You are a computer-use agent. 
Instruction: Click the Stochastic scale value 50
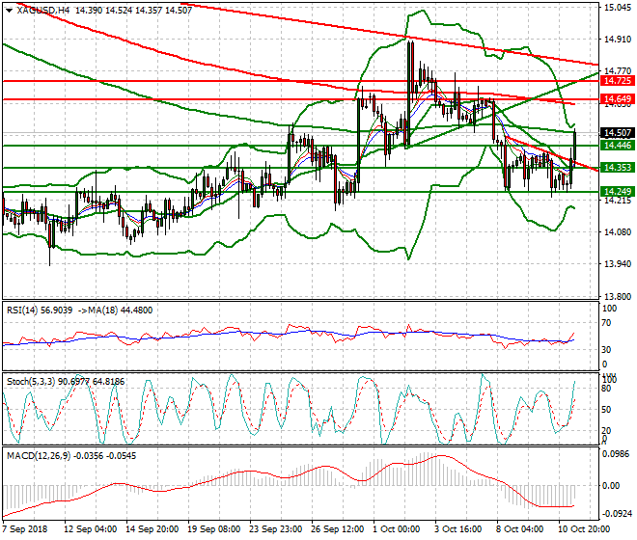coord(606,409)
